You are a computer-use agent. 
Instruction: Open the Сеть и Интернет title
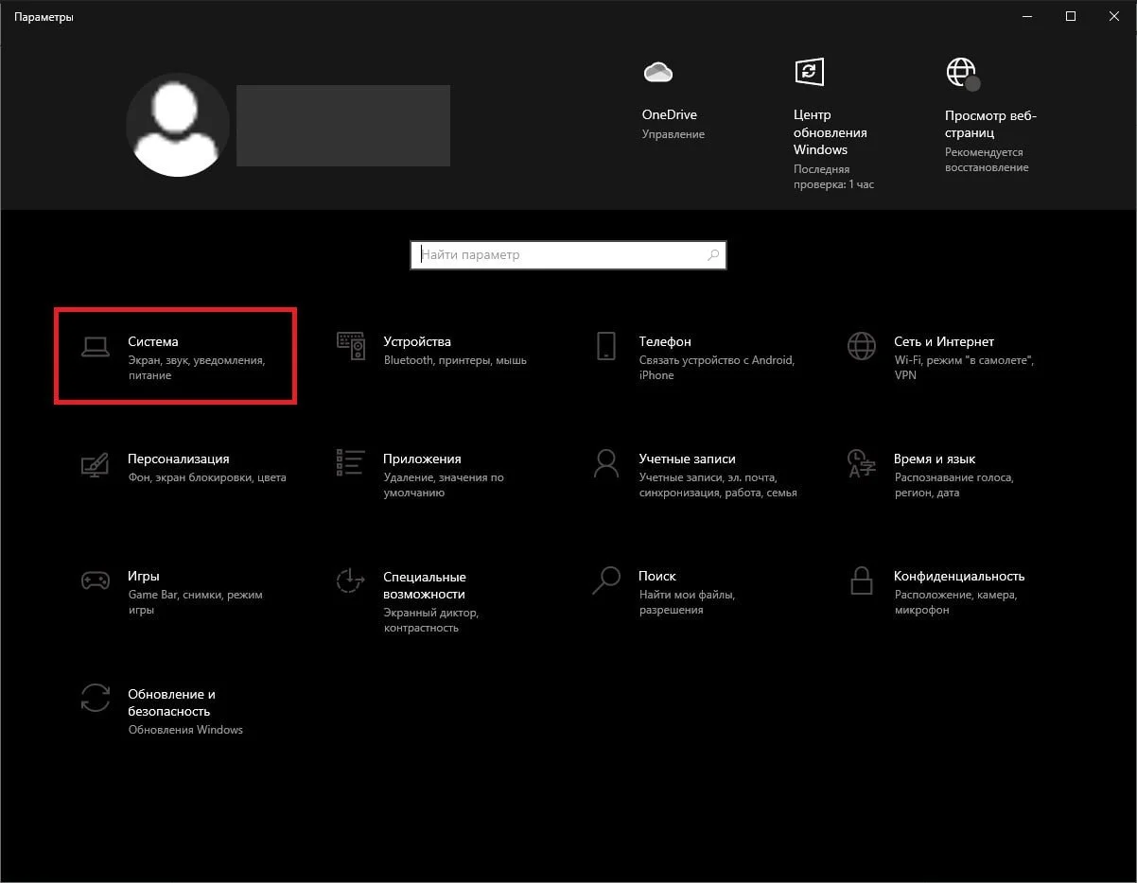point(944,341)
